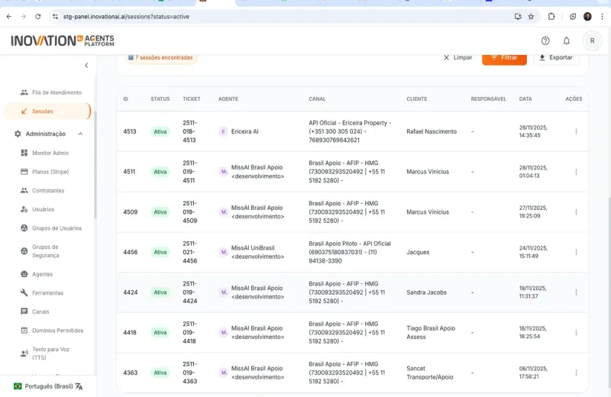Open browser extensions puzzle icon
Image resolution: width=611 pixels, height=397 pixels.
(x=551, y=17)
